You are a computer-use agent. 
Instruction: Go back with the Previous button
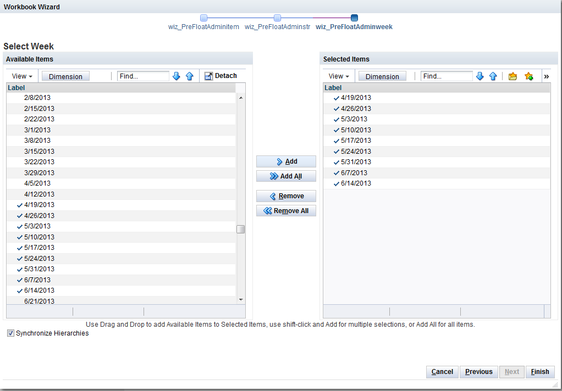479,372
